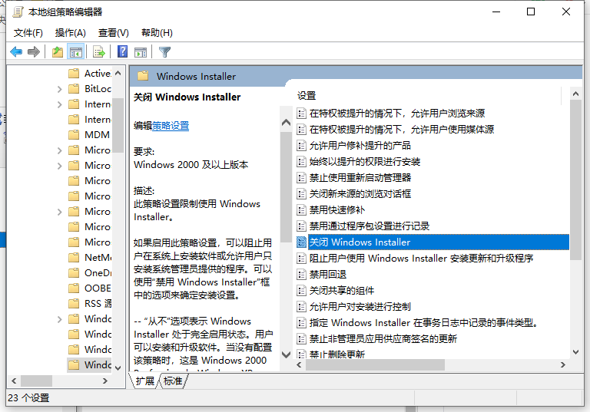The width and height of the screenshot is (590, 412).
Task: Open the 查看(V) menu
Action: pyautogui.click(x=114, y=32)
